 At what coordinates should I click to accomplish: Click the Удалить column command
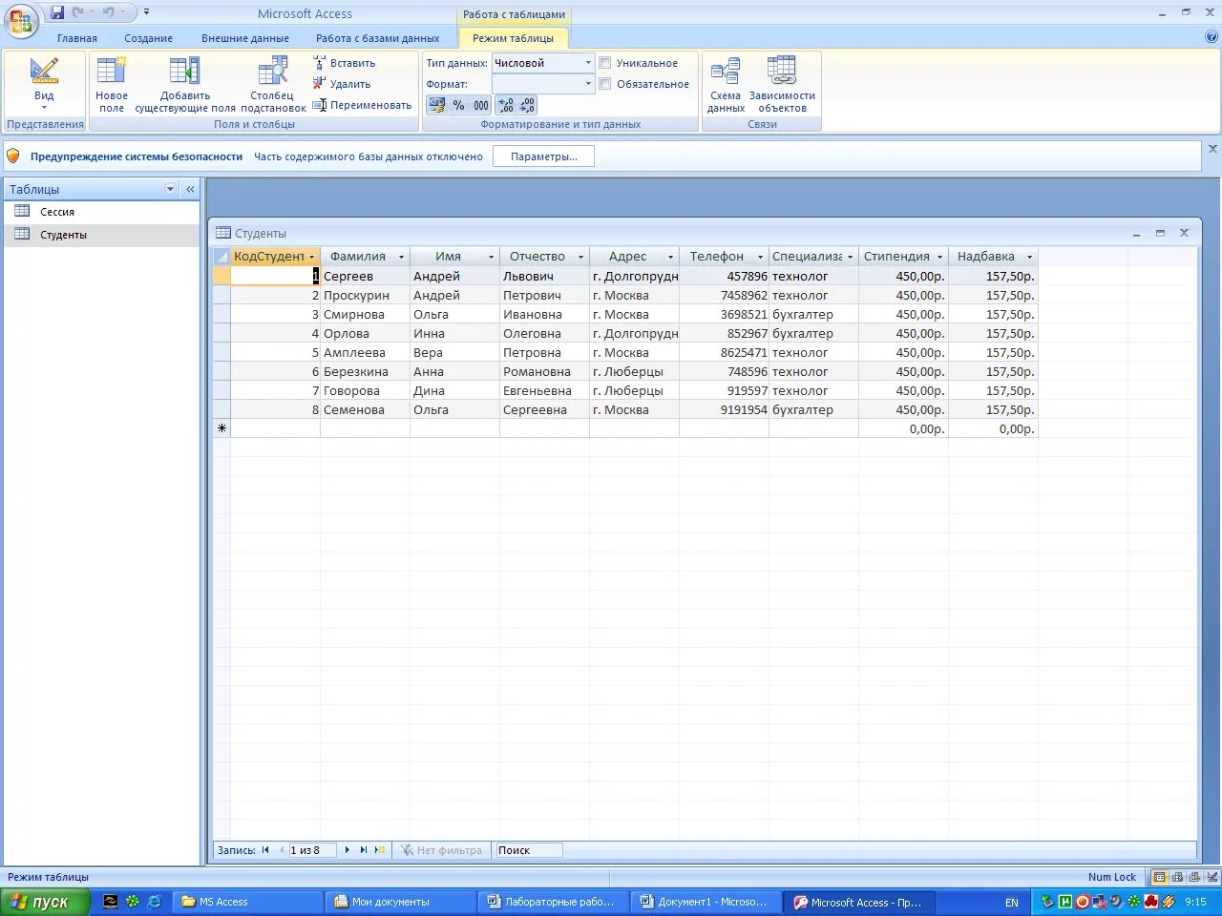pos(342,84)
